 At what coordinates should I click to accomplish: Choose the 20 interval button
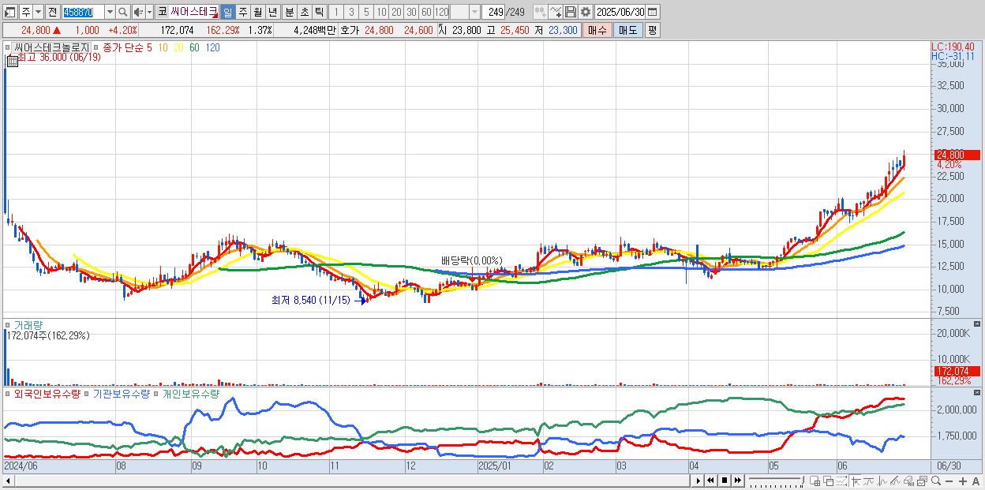(396, 12)
